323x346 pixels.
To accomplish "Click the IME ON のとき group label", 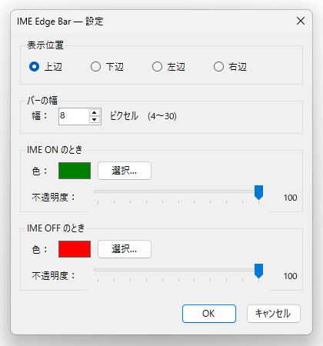I will [55, 150].
